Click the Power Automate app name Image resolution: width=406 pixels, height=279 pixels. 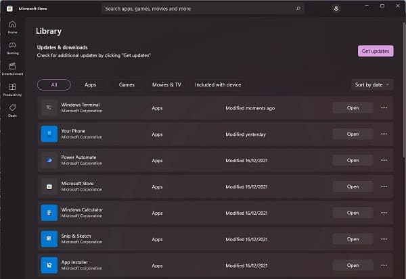pos(78,157)
